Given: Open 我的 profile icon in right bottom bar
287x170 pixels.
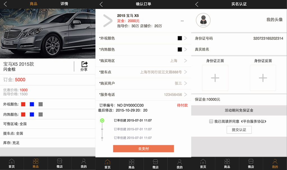Looking at the screenshot, I should (275, 163).
